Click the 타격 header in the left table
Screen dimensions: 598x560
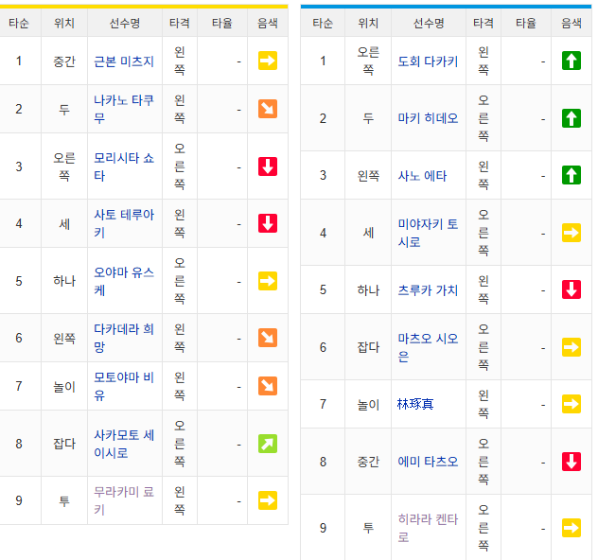pyautogui.click(x=180, y=24)
